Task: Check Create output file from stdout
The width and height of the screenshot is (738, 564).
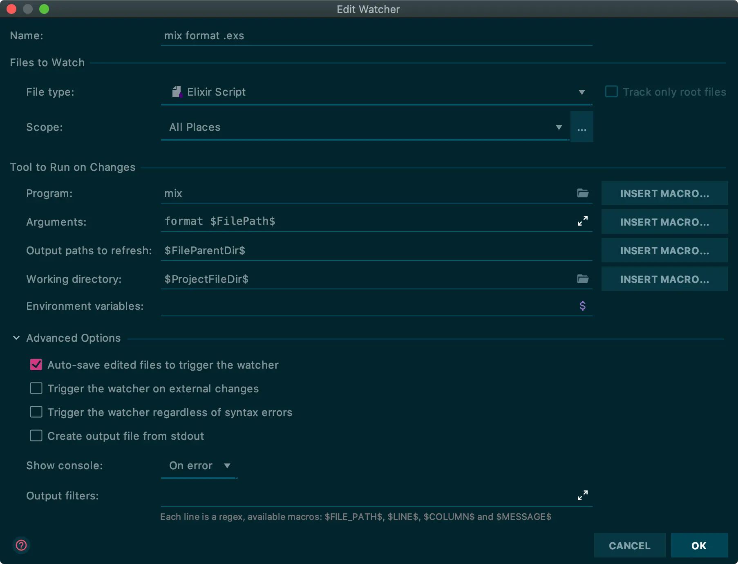Action: [x=36, y=436]
